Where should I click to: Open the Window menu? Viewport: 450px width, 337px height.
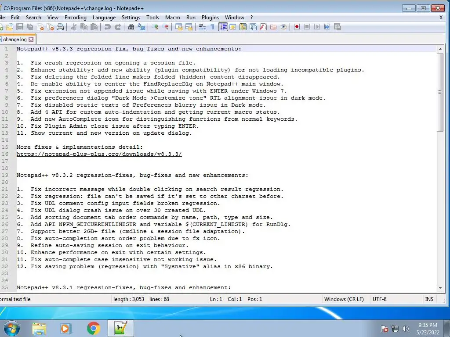click(235, 18)
